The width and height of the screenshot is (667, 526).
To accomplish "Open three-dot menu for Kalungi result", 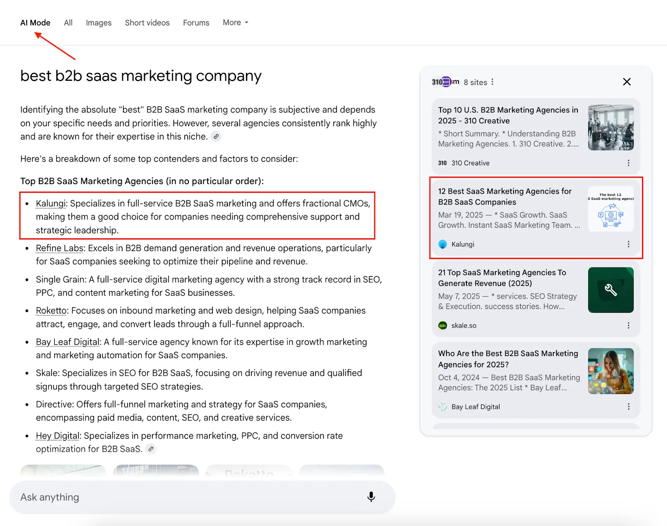I will click(x=628, y=244).
